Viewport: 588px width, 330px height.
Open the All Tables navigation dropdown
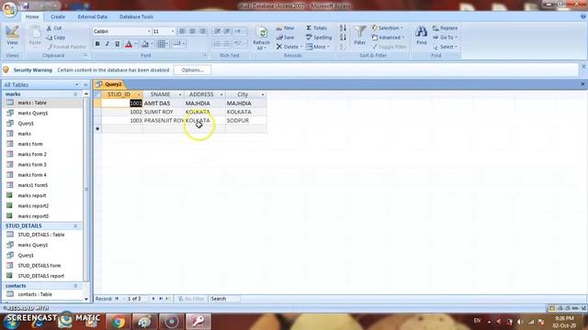point(76,85)
